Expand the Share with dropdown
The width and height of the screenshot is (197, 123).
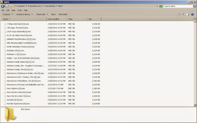(x=42, y=14)
